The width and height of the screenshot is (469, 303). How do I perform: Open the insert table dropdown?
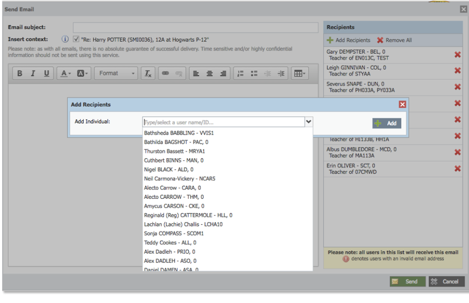[300, 73]
